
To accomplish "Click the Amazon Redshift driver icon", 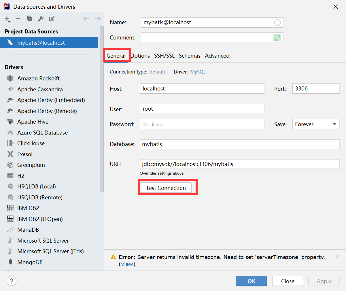I will pos(10,78).
